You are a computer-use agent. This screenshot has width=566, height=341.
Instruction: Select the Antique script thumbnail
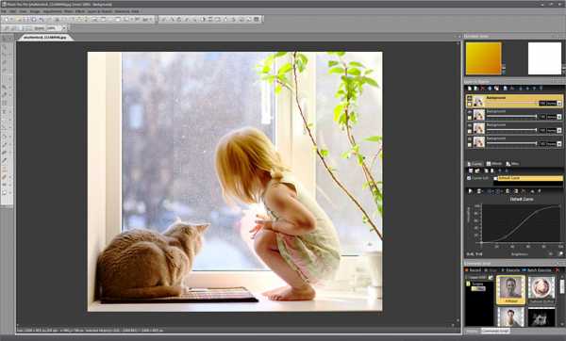click(x=510, y=290)
